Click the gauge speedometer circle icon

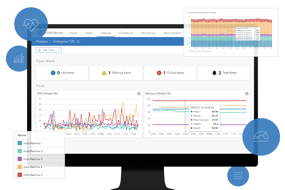coord(261,137)
